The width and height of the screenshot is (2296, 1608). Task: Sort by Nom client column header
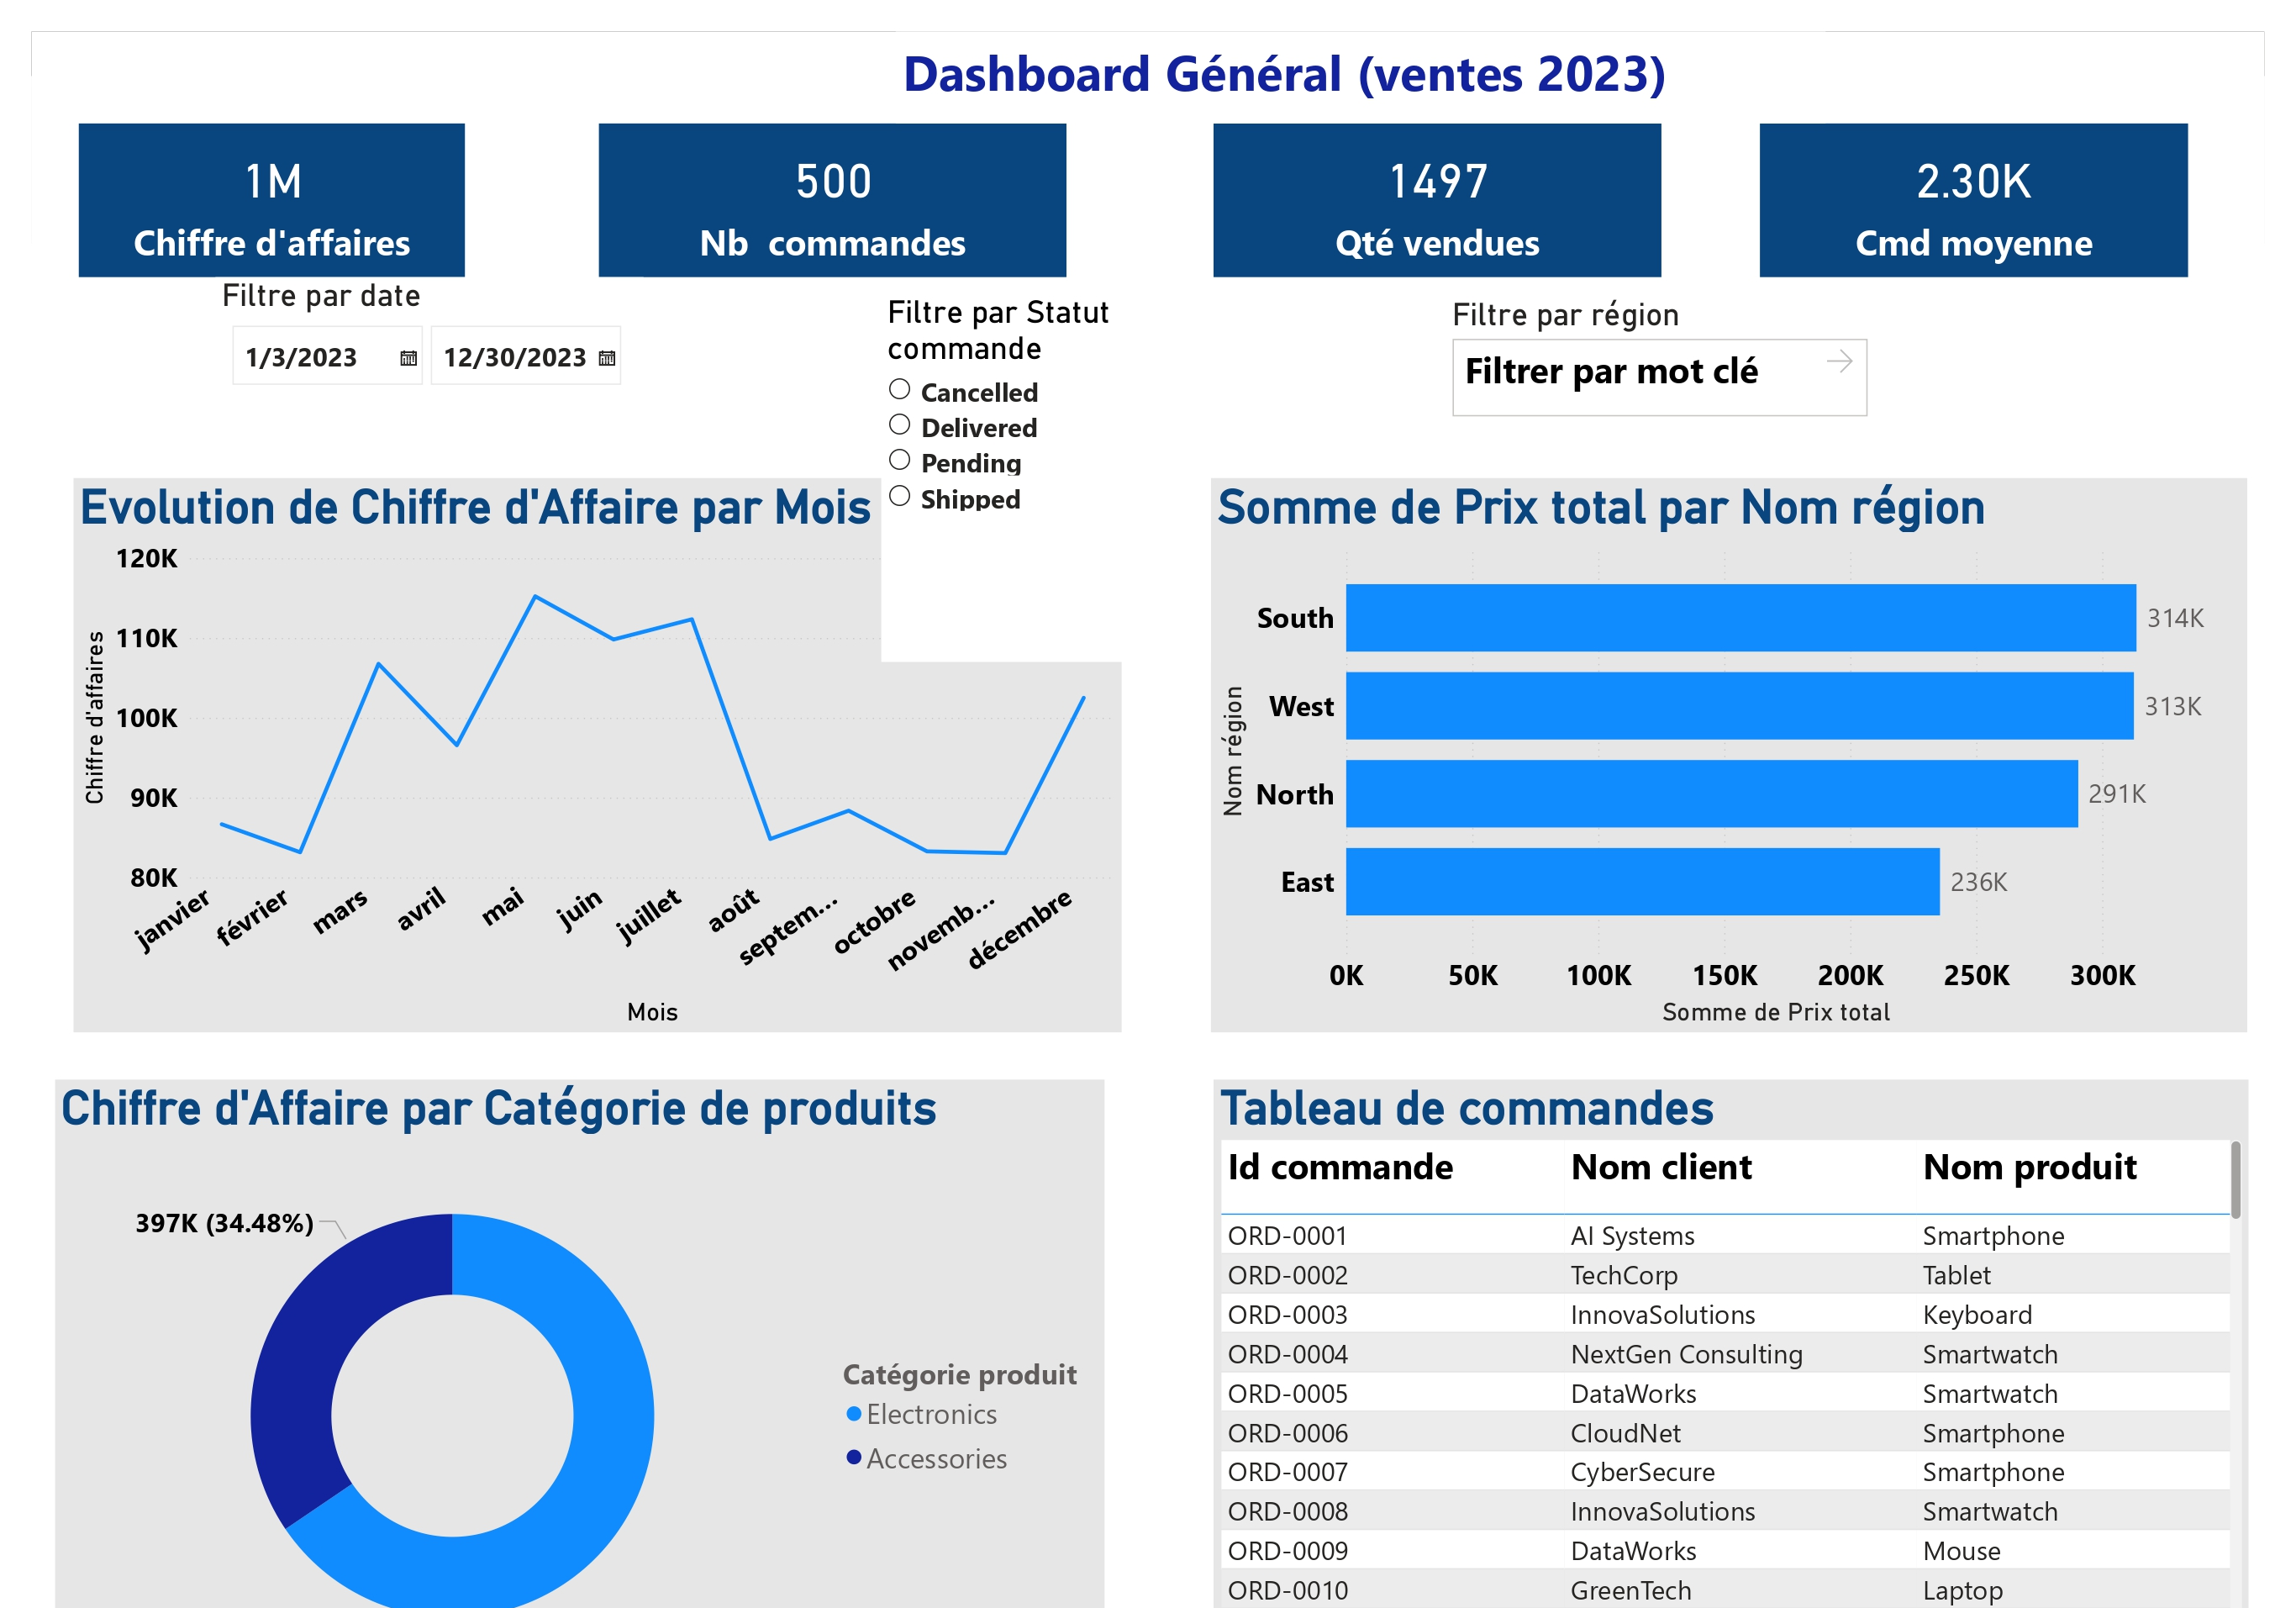click(x=1661, y=1167)
